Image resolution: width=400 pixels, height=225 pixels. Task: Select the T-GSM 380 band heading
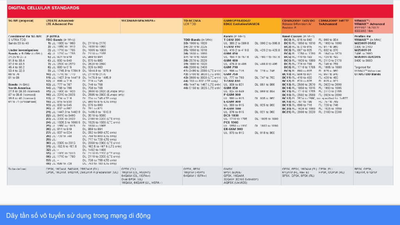tap(232, 40)
